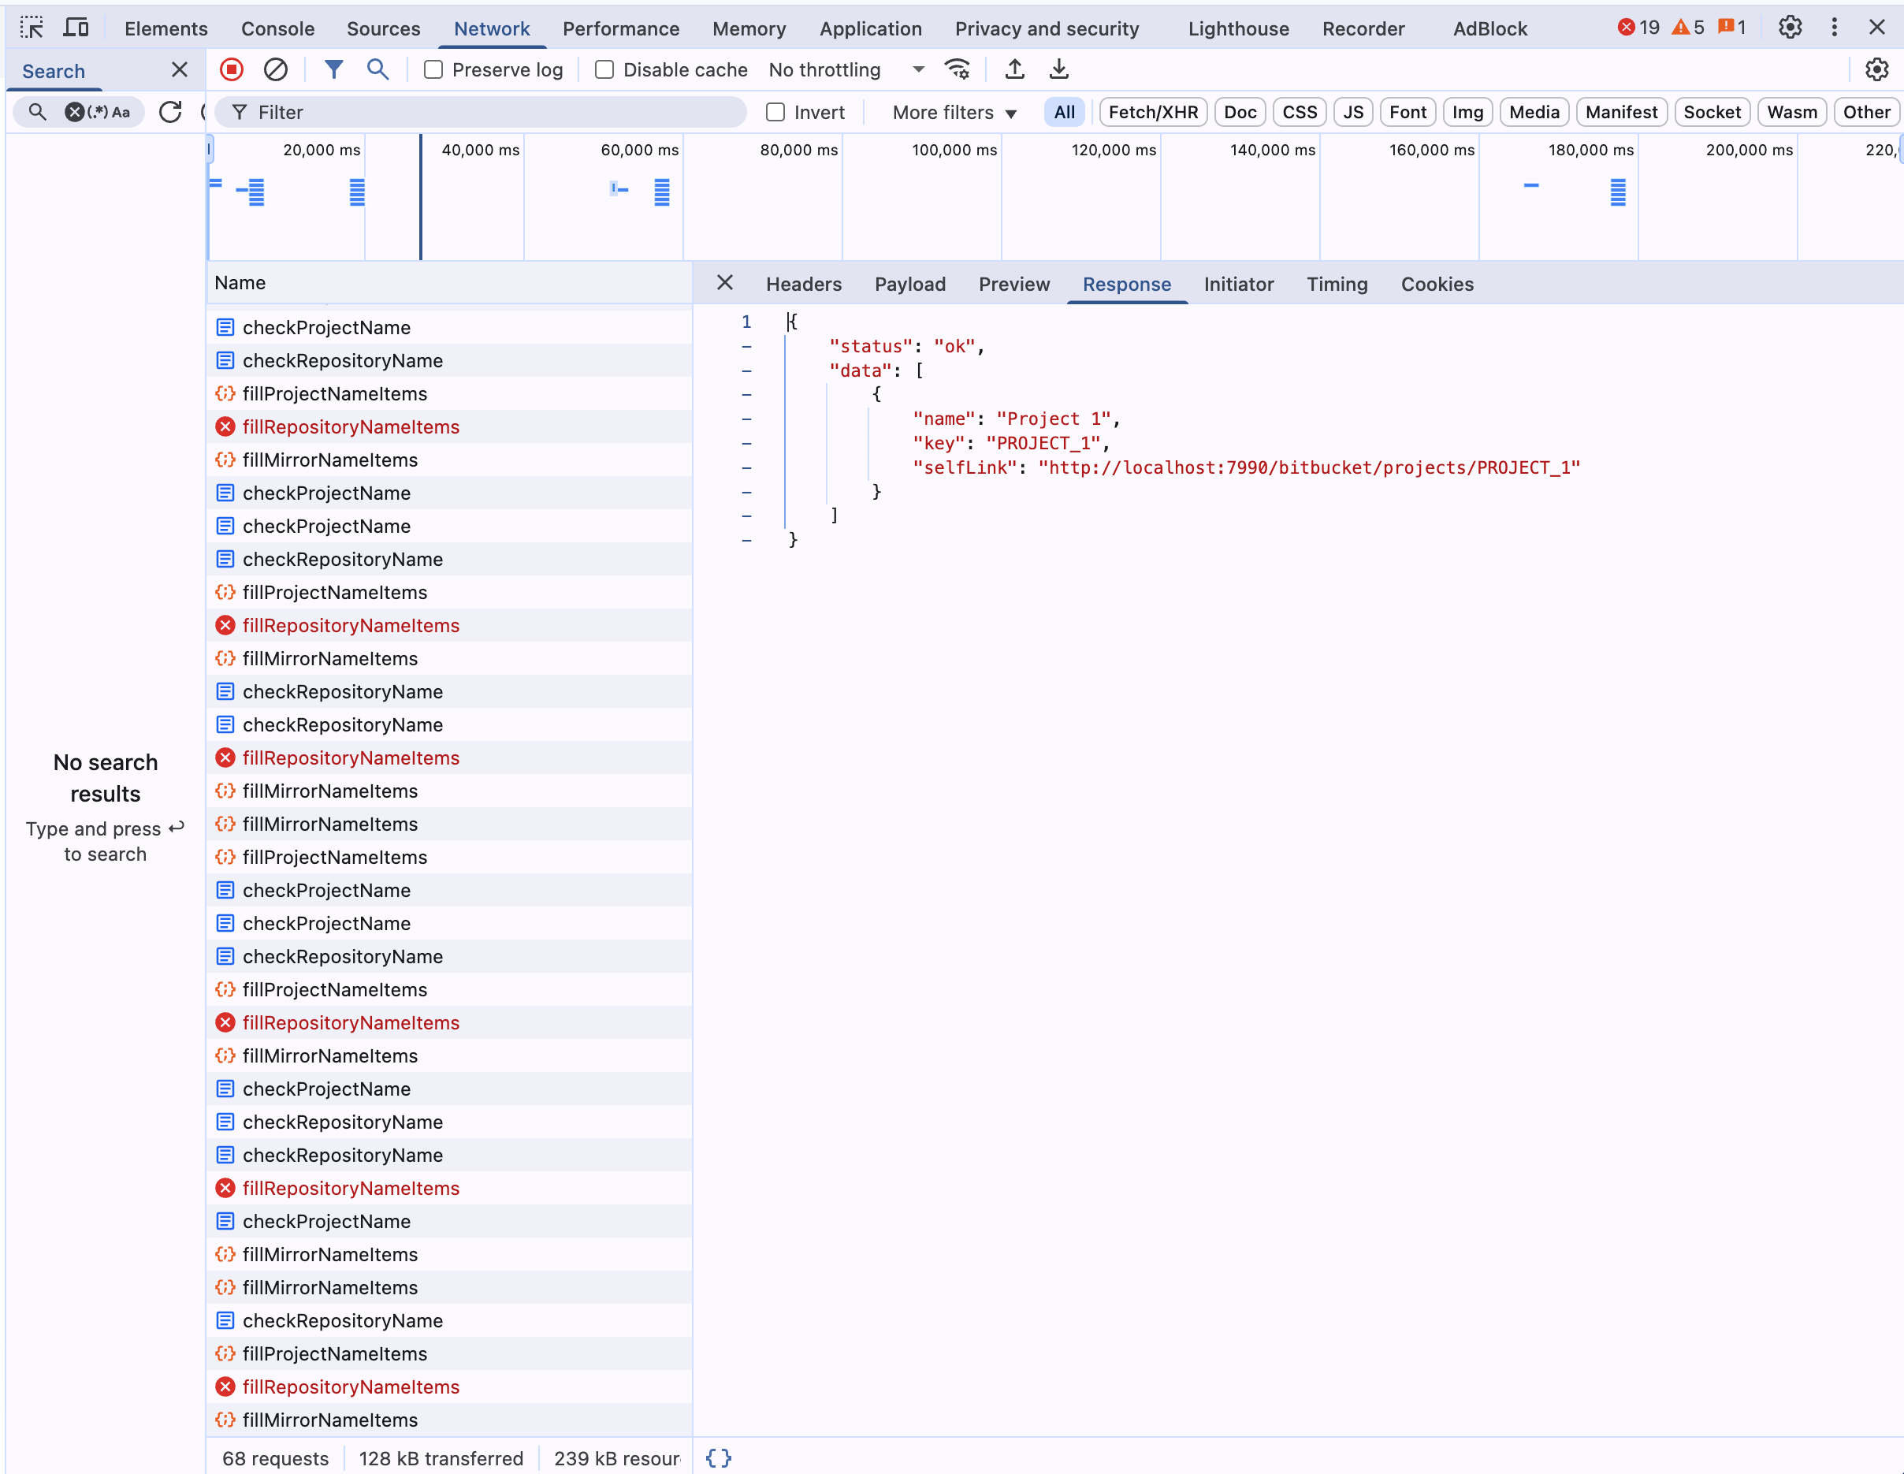The image size is (1904, 1474).
Task: Toggle the device toolbar icon
Action: [76, 28]
